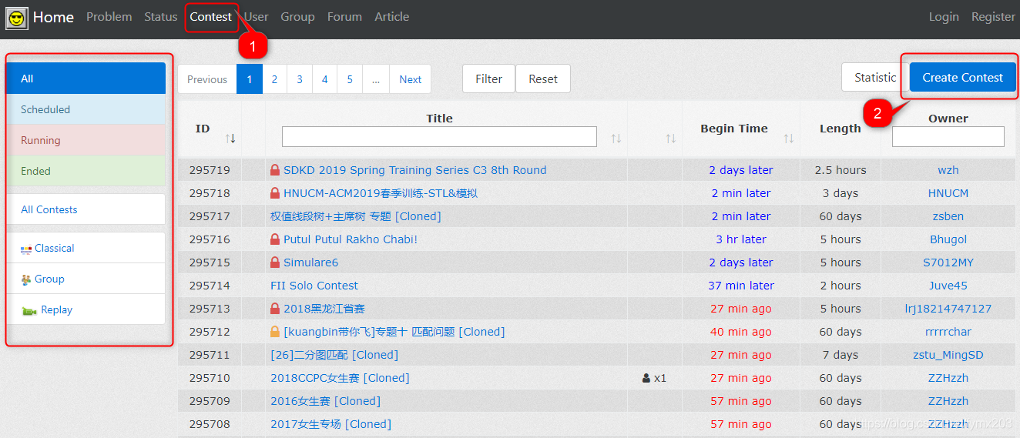This screenshot has height=438, width=1020.
Task: Open the Forum menu item
Action: tap(344, 17)
